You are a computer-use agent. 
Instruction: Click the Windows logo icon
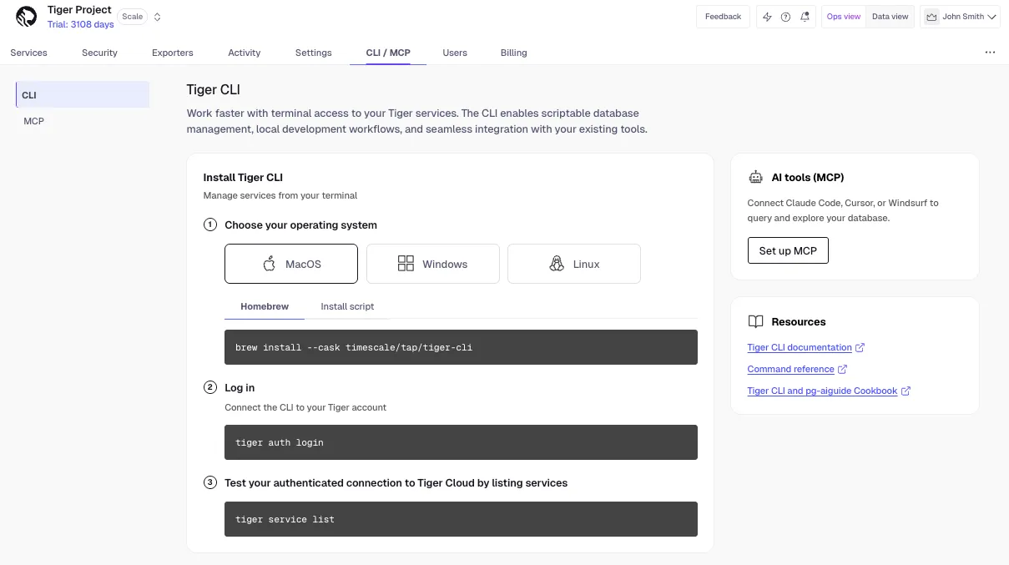[406, 264]
